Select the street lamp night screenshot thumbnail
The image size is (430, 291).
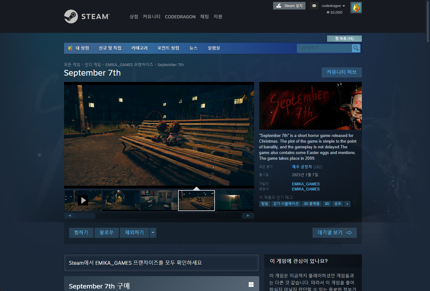point(121,200)
